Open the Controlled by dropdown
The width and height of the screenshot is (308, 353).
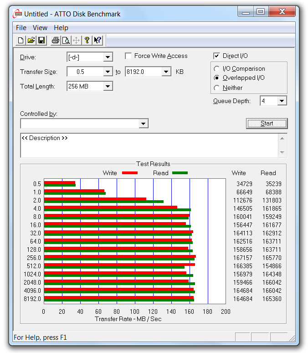[144, 124]
